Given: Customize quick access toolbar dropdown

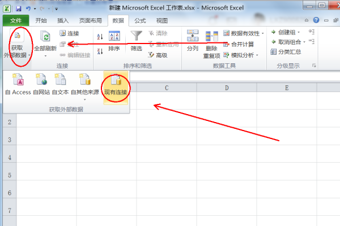Looking at the screenshot, I should coord(56,9).
